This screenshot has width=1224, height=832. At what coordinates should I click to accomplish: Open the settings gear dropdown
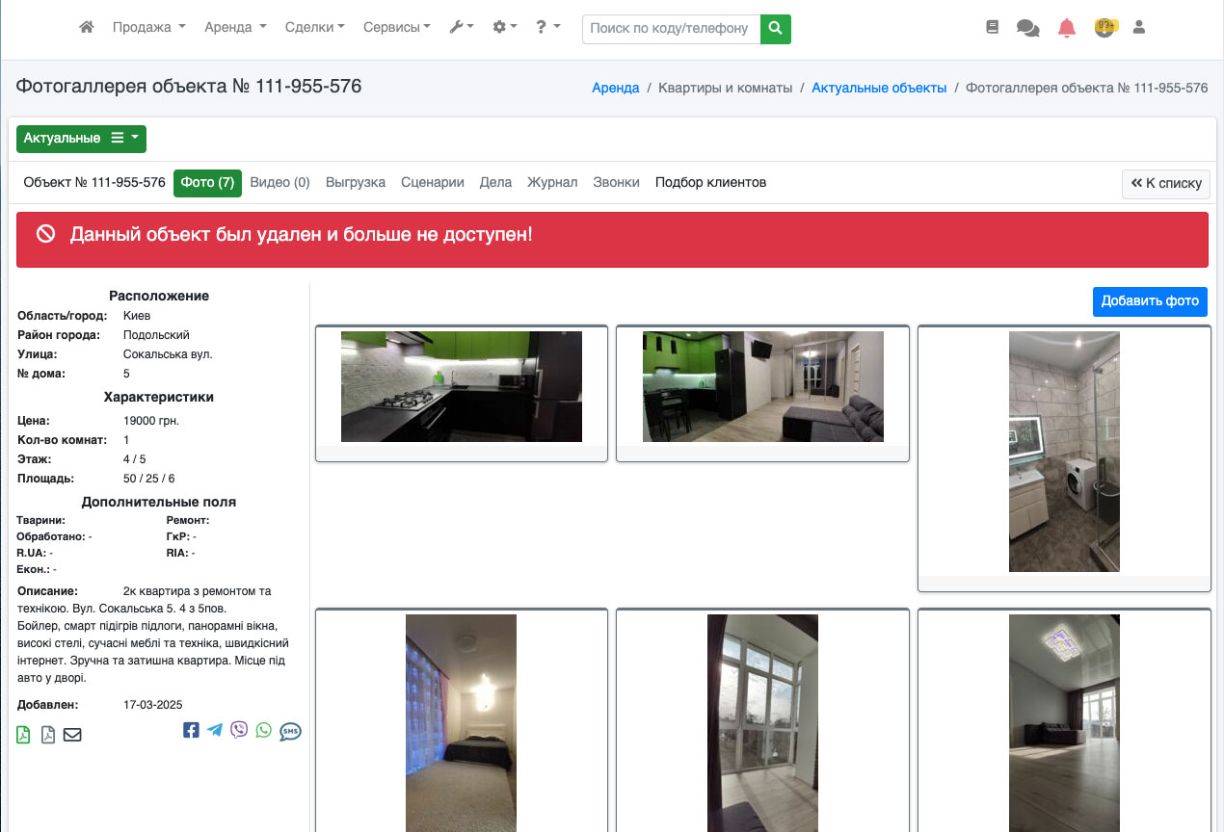click(504, 28)
